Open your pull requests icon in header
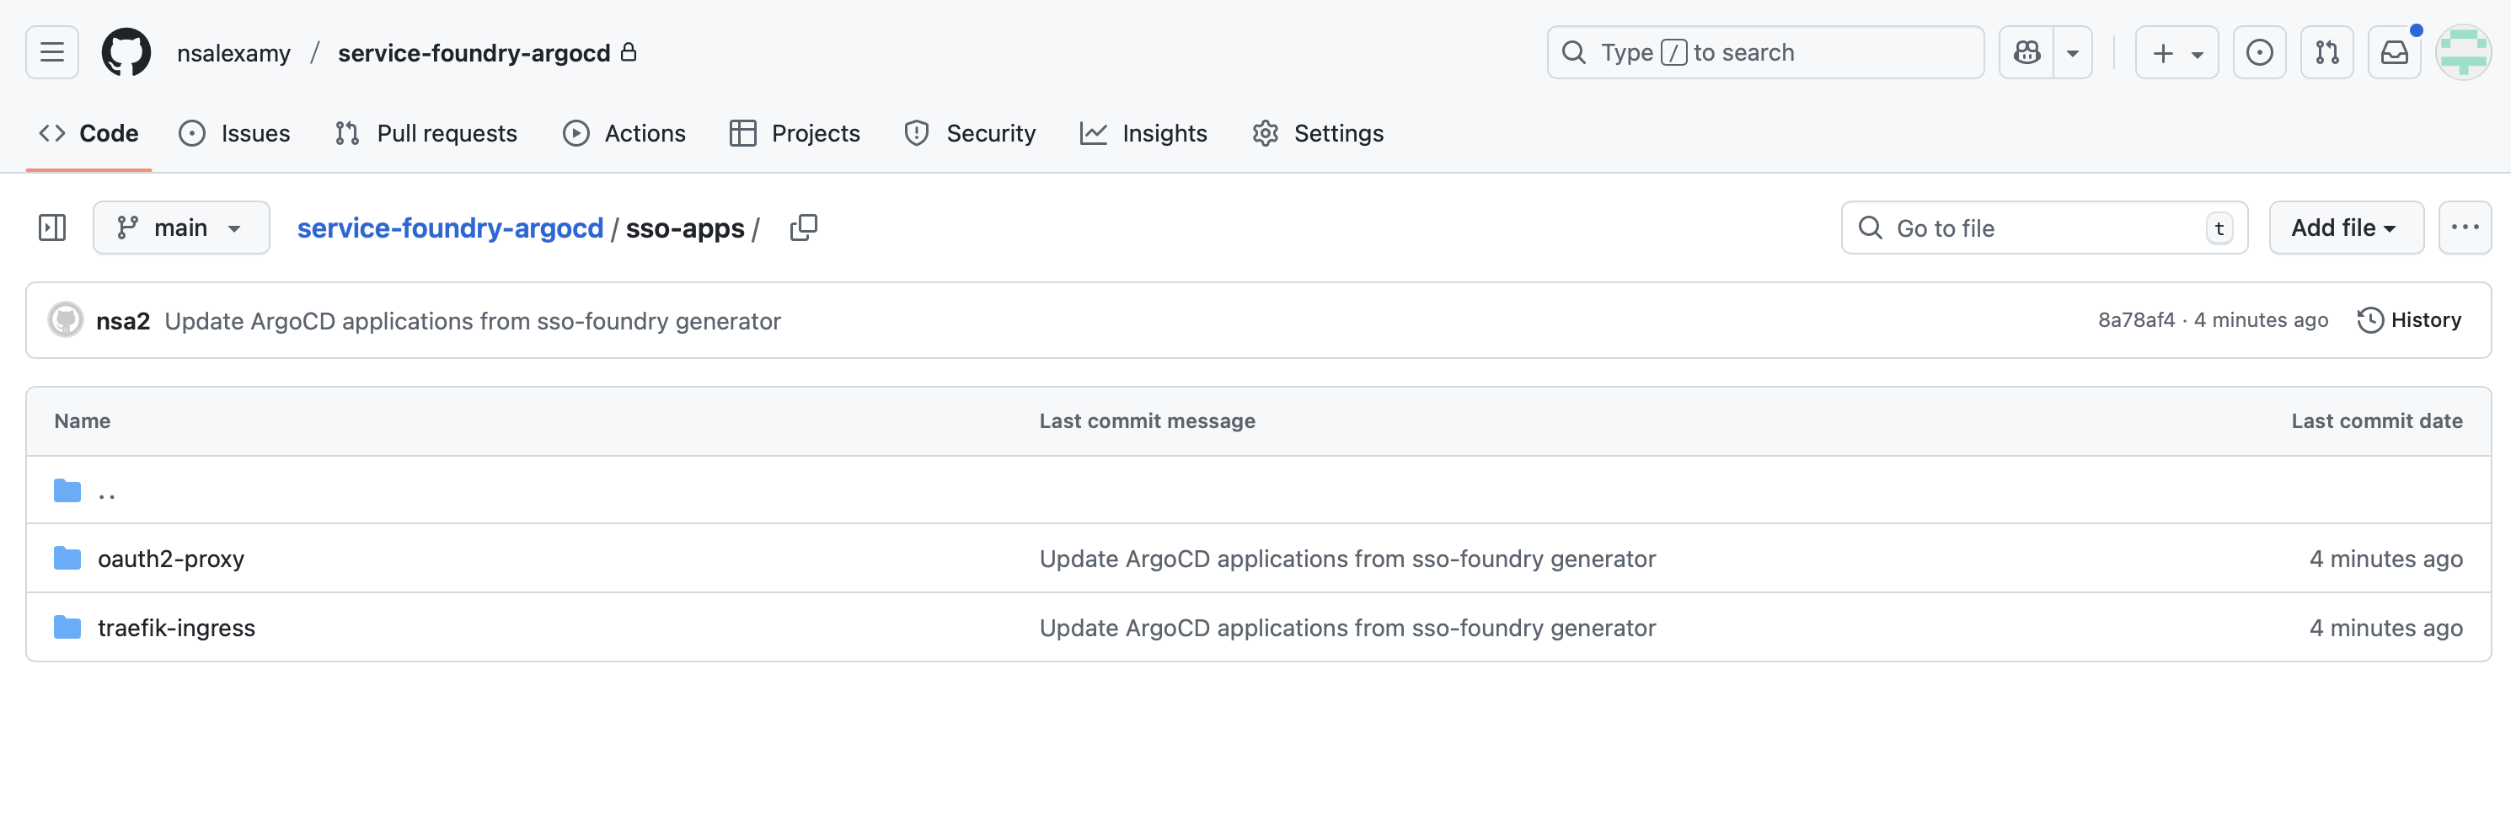The height and width of the screenshot is (814, 2511). click(x=2326, y=52)
